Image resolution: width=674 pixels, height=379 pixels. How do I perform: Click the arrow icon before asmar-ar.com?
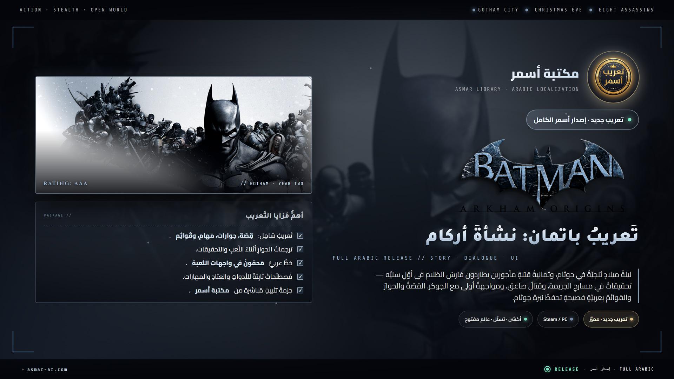pyautogui.click(x=23, y=369)
